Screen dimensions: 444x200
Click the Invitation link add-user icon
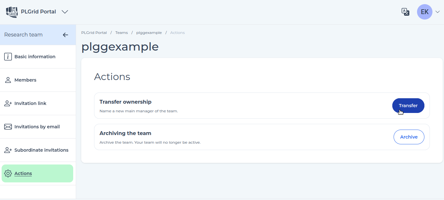(8, 103)
